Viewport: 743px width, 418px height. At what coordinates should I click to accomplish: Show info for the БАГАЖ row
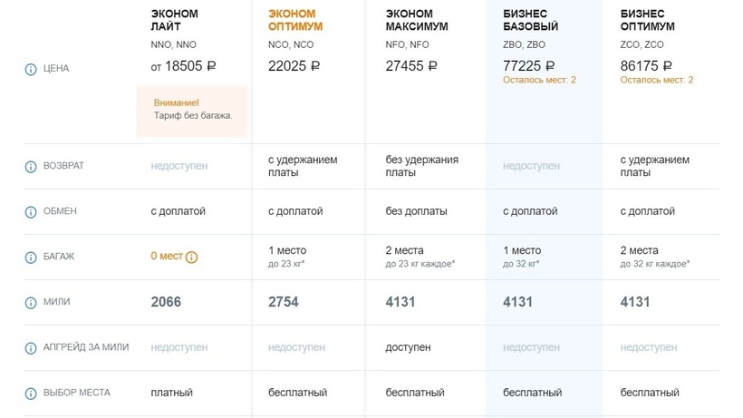[x=30, y=257]
